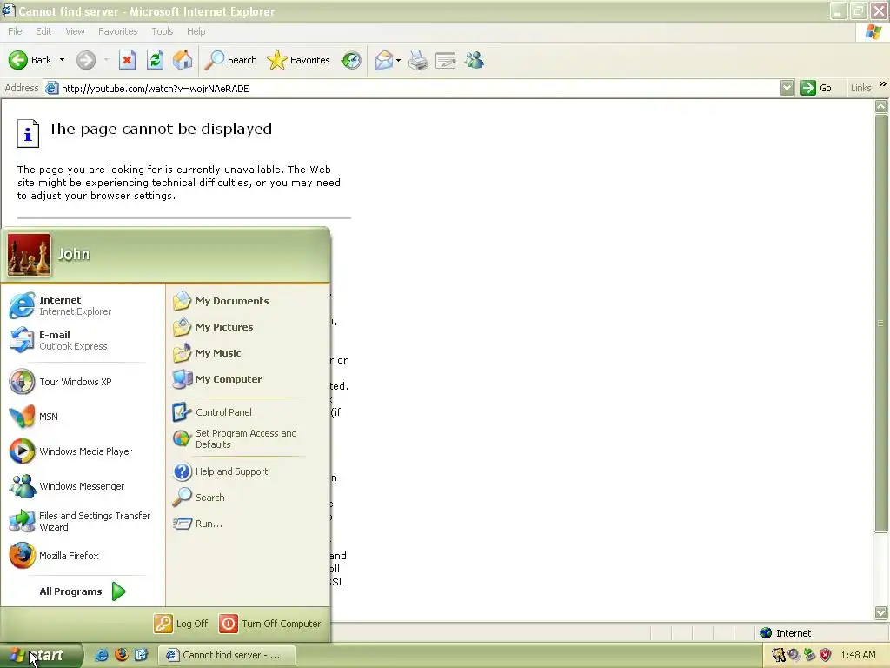The width and height of the screenshot is (890, 668).
Task: Open Search from the Start menu
Action: (248, 498)
